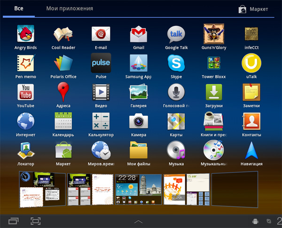Select the weather clock home screen thumbnail

tap(138, 189)
